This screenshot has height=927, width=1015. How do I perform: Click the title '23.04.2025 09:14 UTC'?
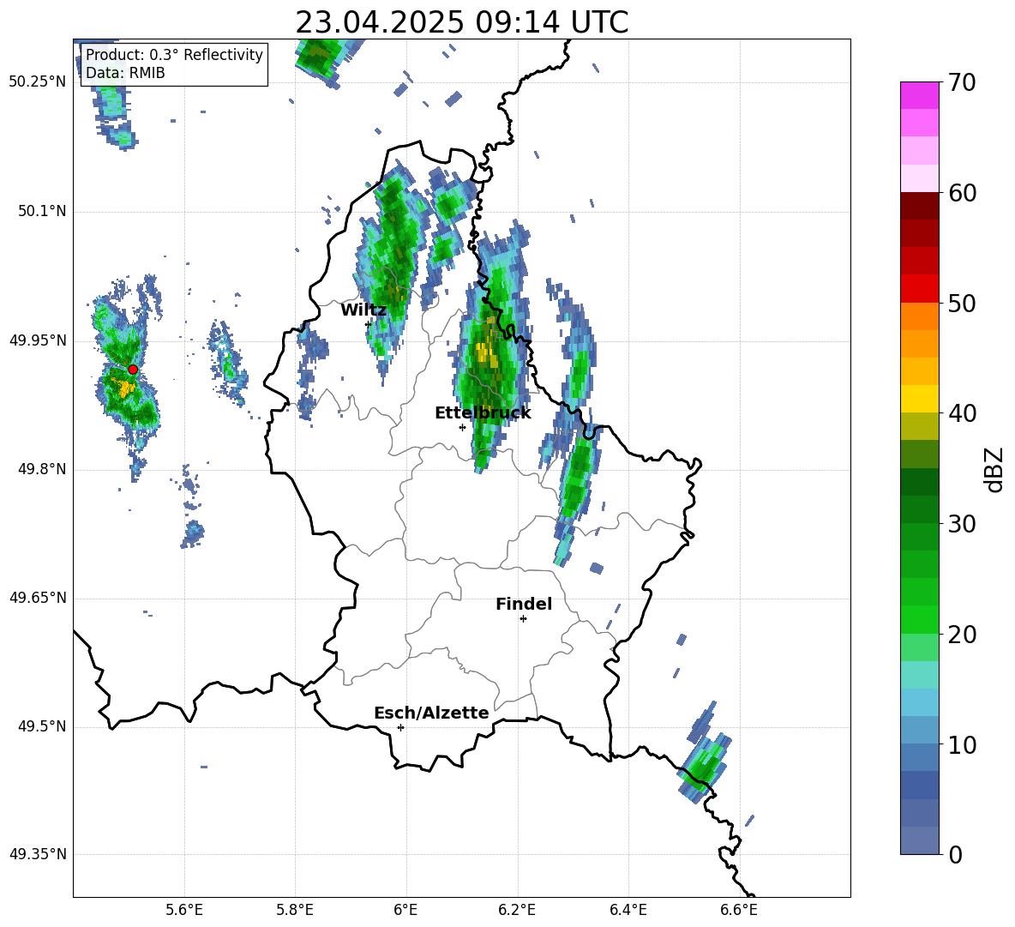pos(461,22)
